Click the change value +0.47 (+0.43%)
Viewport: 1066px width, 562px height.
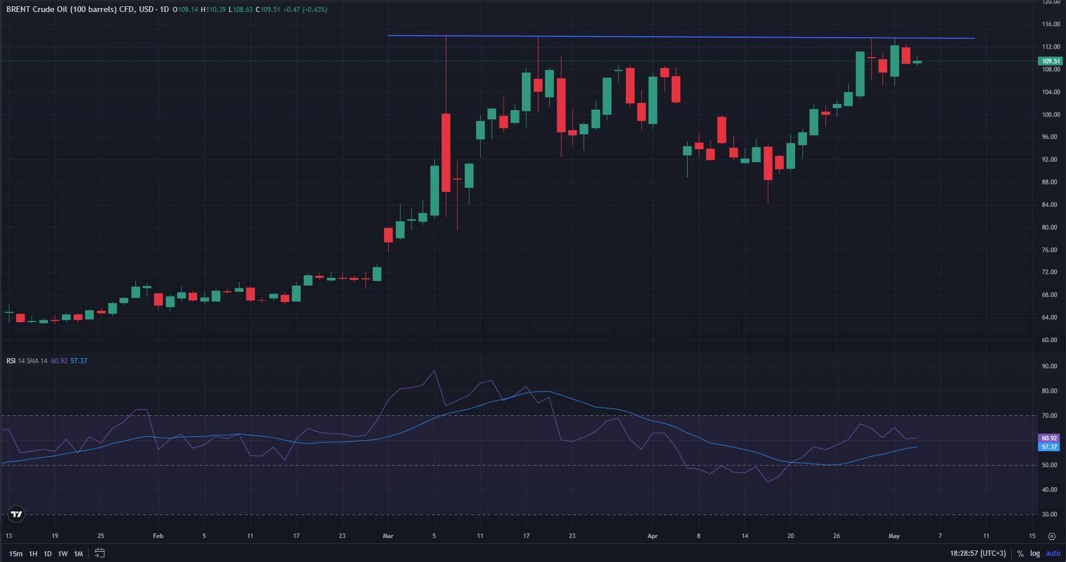(x=305, y=10)
